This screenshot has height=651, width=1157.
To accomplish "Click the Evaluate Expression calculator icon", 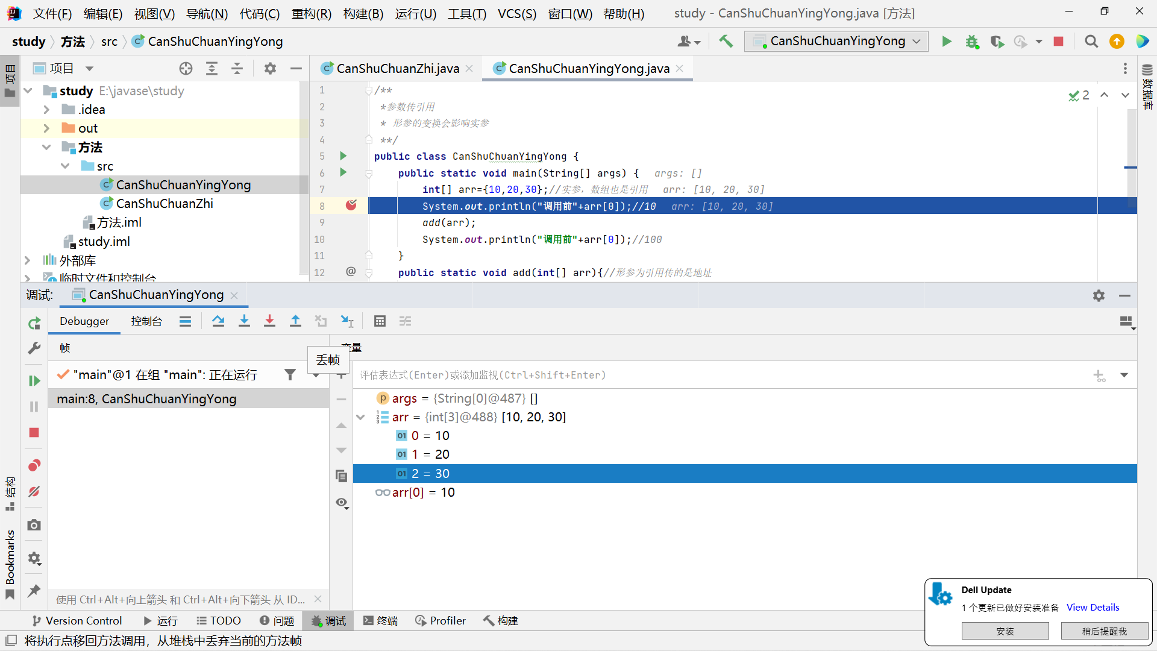I will 380,321.
